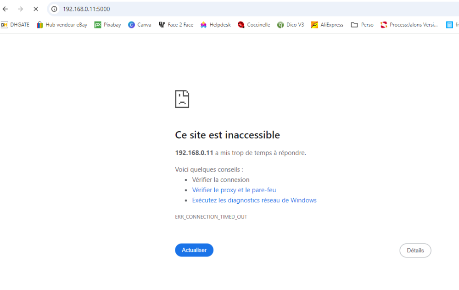The image size is (459, 290).
Task: Go back using the browser back arrow
Action: (5, 9)
